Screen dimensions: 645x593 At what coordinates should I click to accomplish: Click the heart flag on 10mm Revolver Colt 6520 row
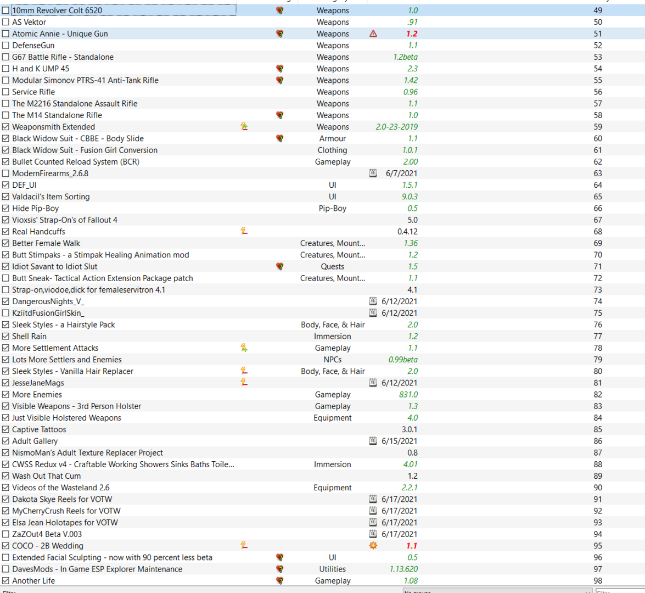280,10
